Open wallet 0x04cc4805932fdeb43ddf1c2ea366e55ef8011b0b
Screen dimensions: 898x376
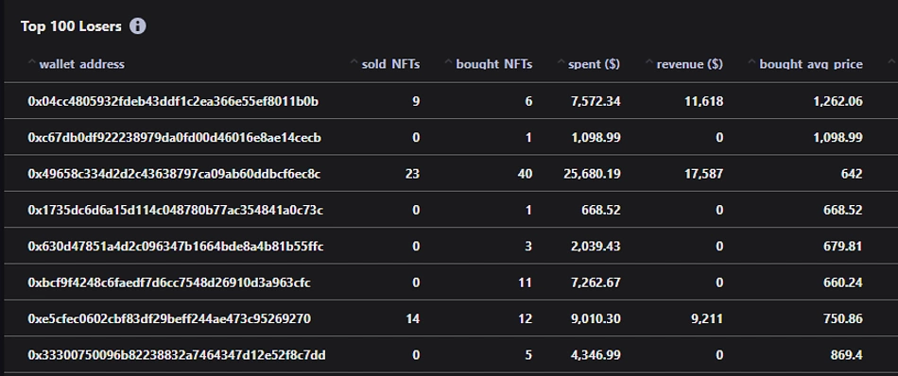coord(173,101)
